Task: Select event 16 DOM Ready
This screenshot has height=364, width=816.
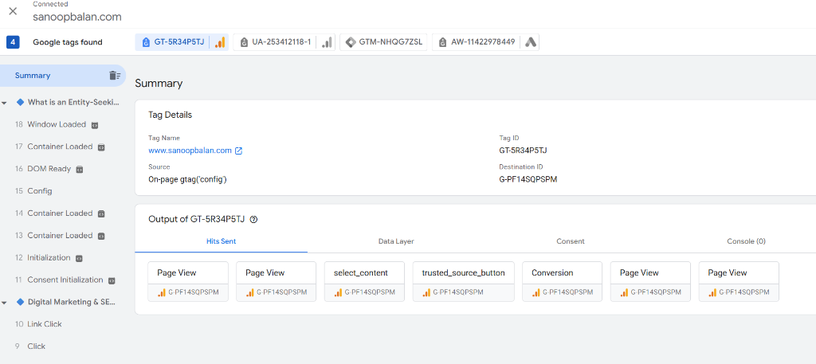Action: [49, 169]
